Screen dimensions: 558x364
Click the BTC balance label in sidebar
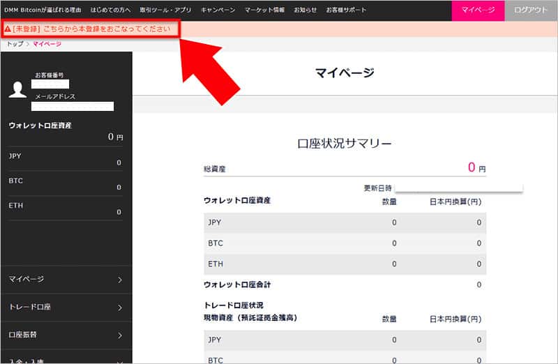coord(15,181)
